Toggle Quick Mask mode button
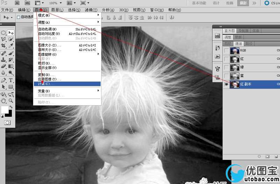 point(7,123)
